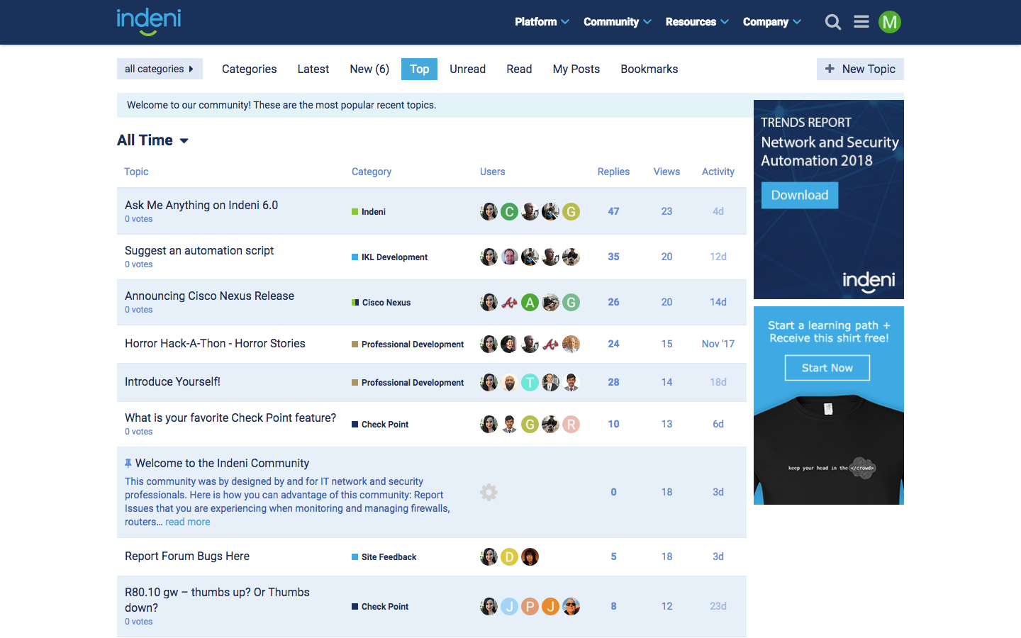Sort by the Views column header
This screenshot has width=1021, height=638.
pyautogui.click(x=666, y=172)
